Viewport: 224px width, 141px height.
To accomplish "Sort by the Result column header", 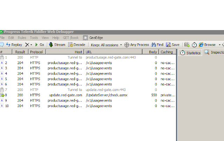I will pyautogui.click(x=20, y=52).
